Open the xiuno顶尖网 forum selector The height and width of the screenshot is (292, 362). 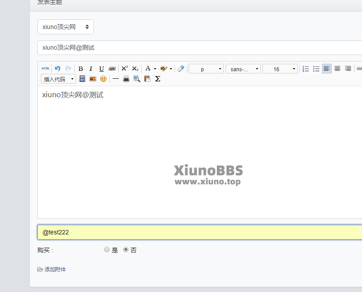(66, 27)
